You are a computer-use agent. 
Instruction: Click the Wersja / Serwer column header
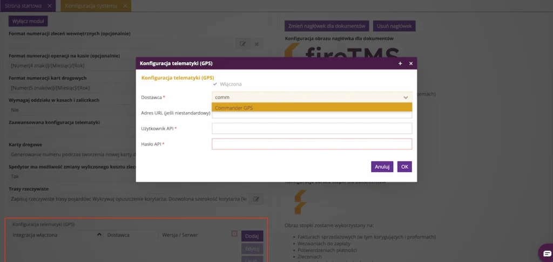click(180, 235)
